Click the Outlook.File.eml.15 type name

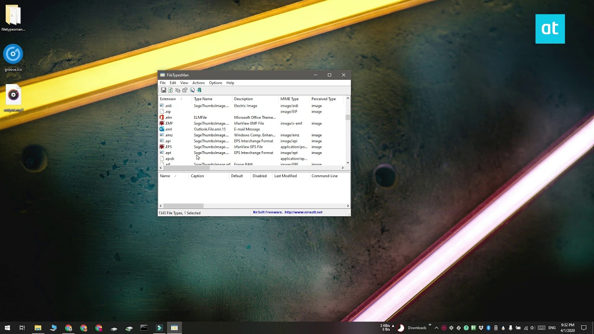click(x=210, y=129)
